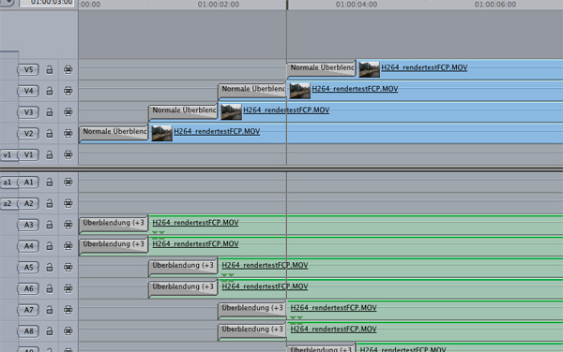Click the clip thumbnail on track V2
563x352 pixels.
[x=162, y=133]
